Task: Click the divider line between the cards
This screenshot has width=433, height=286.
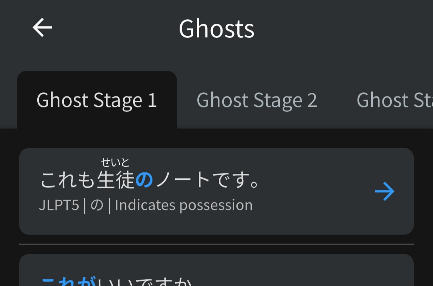Action: point(216,244)
